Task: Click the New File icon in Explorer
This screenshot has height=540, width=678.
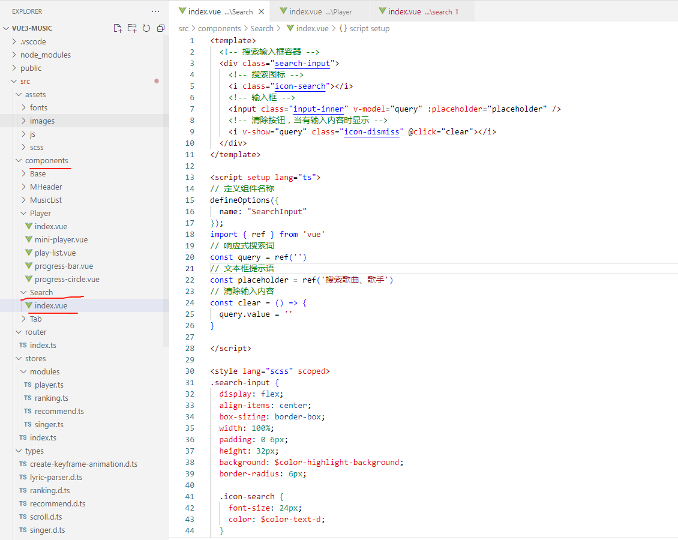Action: pos(118,28)
